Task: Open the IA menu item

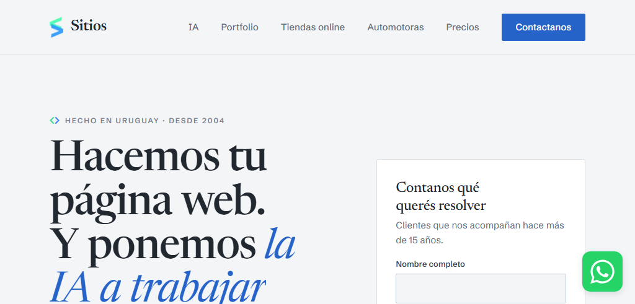Action: pyautogui.click(x=193, y=27)
